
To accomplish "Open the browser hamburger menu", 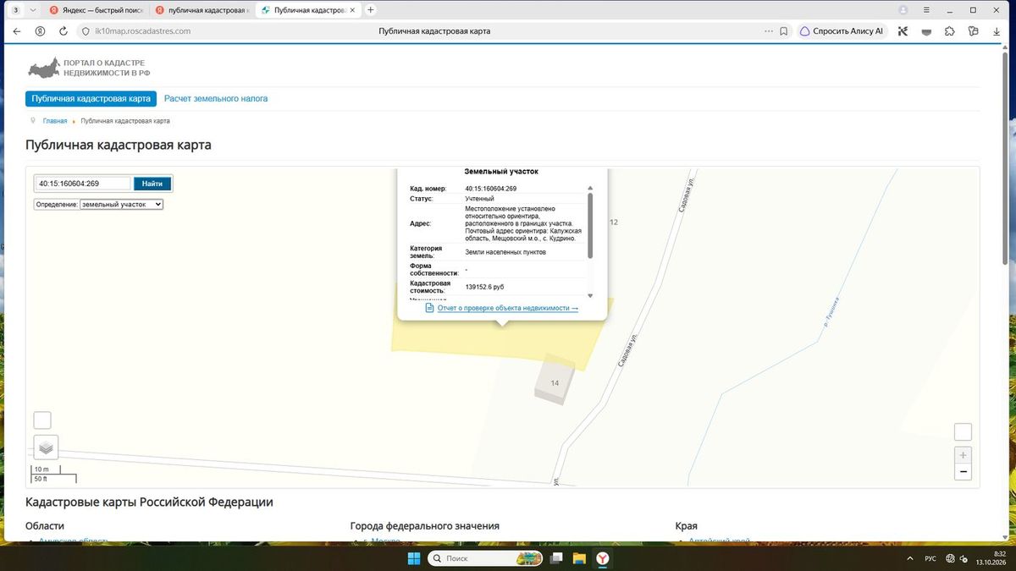I will pos(925,9).
